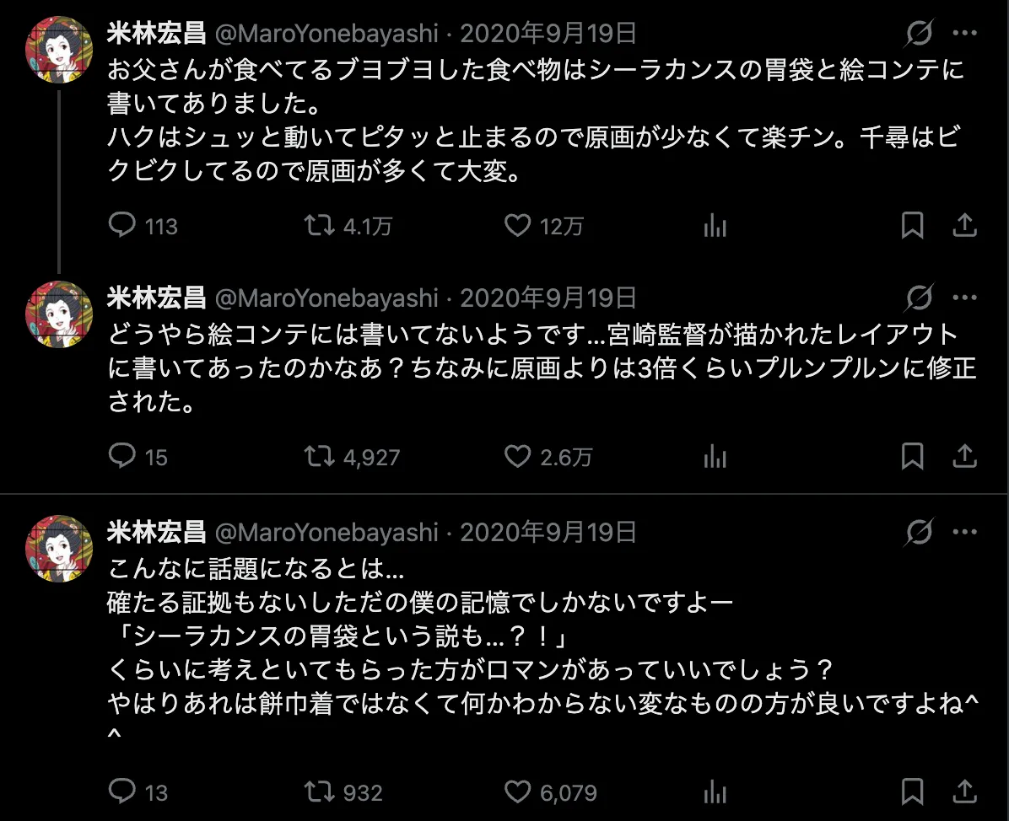Open Grok icon on the first tweet
The height and width of the screenshot is (821, 1009).
click(x=919, y=34)
